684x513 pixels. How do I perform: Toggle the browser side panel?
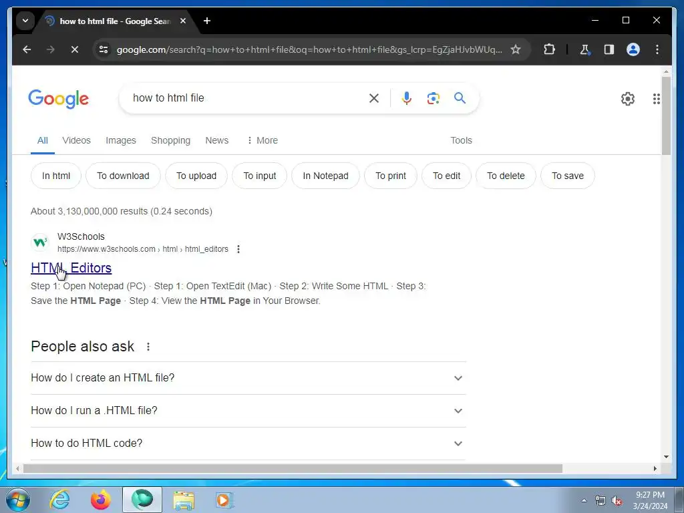pos(609,49)
